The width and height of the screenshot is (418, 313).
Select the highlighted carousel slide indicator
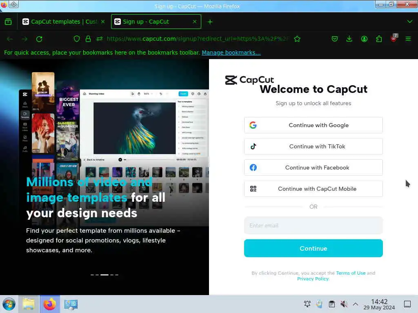pos(104,275)
